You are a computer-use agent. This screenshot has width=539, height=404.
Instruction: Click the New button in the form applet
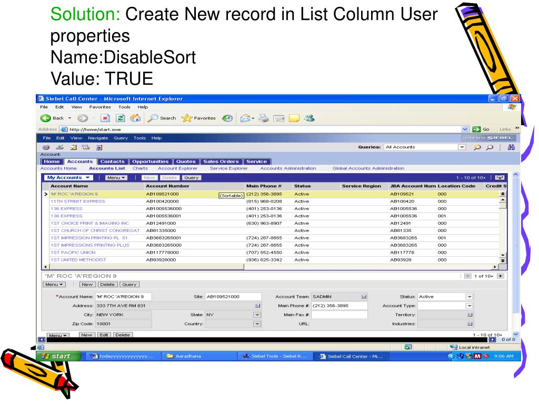(87, 285)
